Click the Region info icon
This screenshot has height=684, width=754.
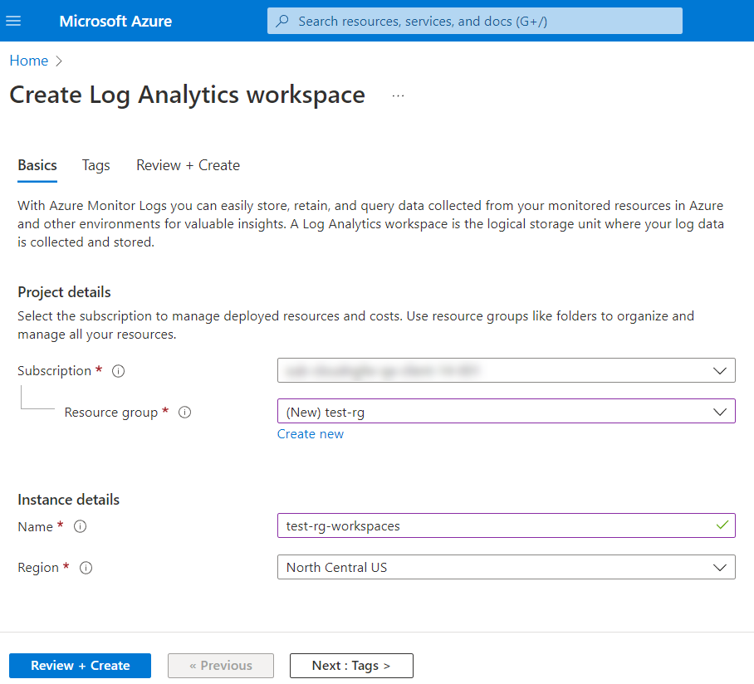click(86, 569)
